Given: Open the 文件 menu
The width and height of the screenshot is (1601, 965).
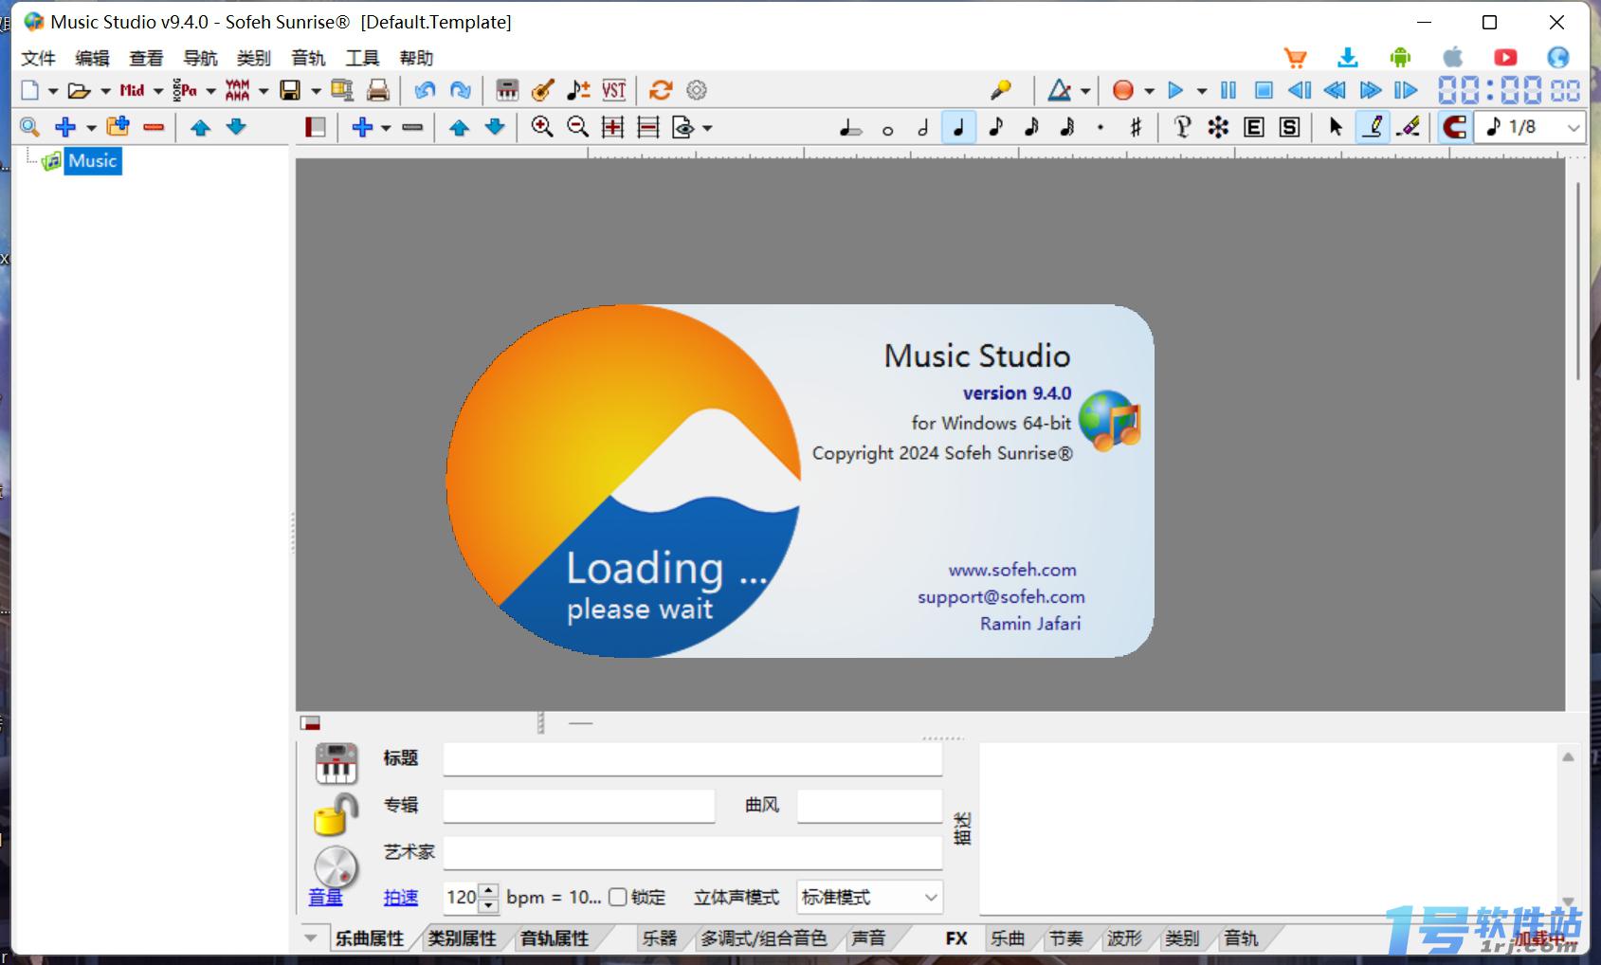Looking at the screenshot, I should (38, 58).
